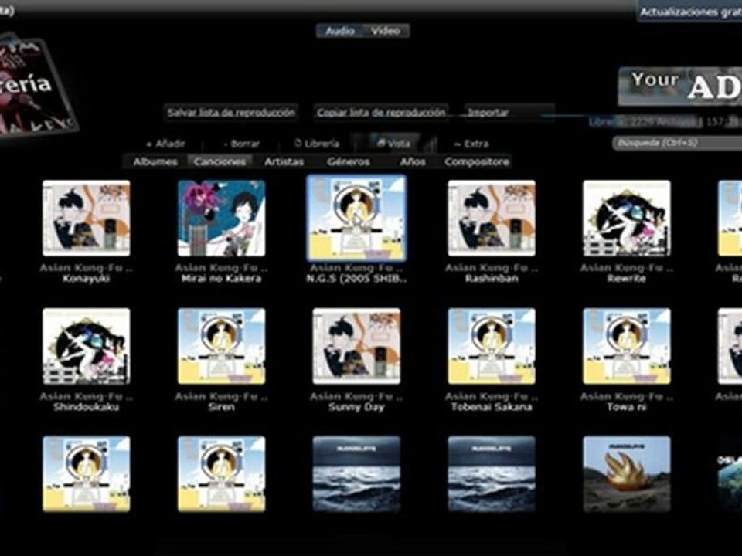
Task: Click the Rashinban title text
Action: [x=492, y=279]
